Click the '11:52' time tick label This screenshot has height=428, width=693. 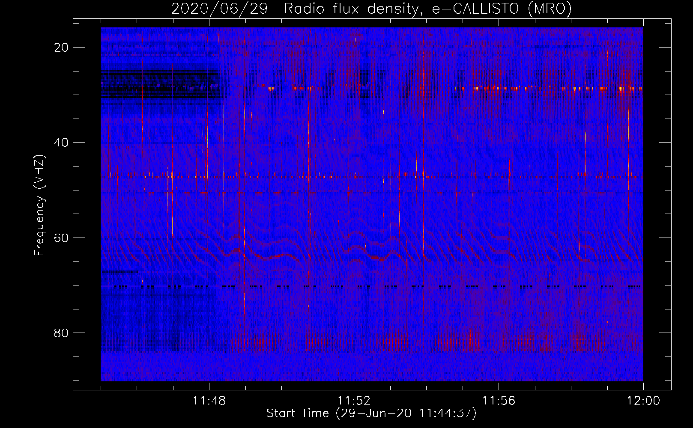tap(354, 401)
